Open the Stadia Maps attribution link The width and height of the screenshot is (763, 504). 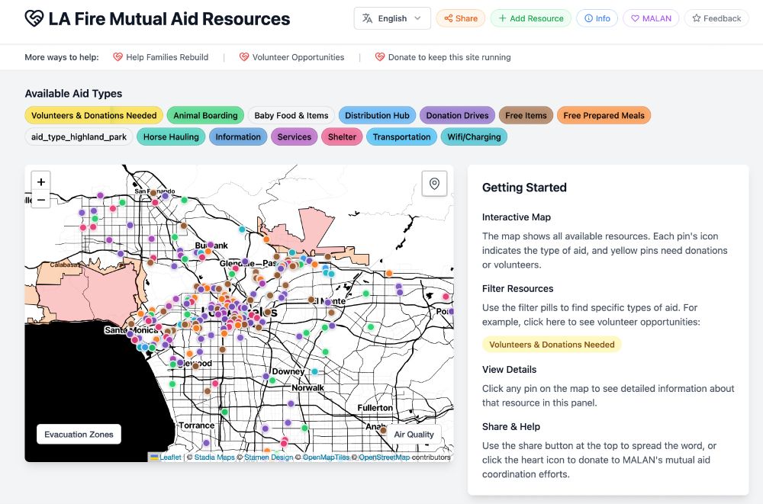pos(214,457)
